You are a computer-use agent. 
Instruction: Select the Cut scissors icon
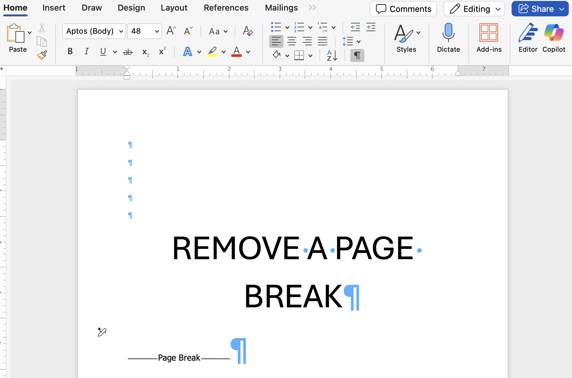tap(41, 28)
